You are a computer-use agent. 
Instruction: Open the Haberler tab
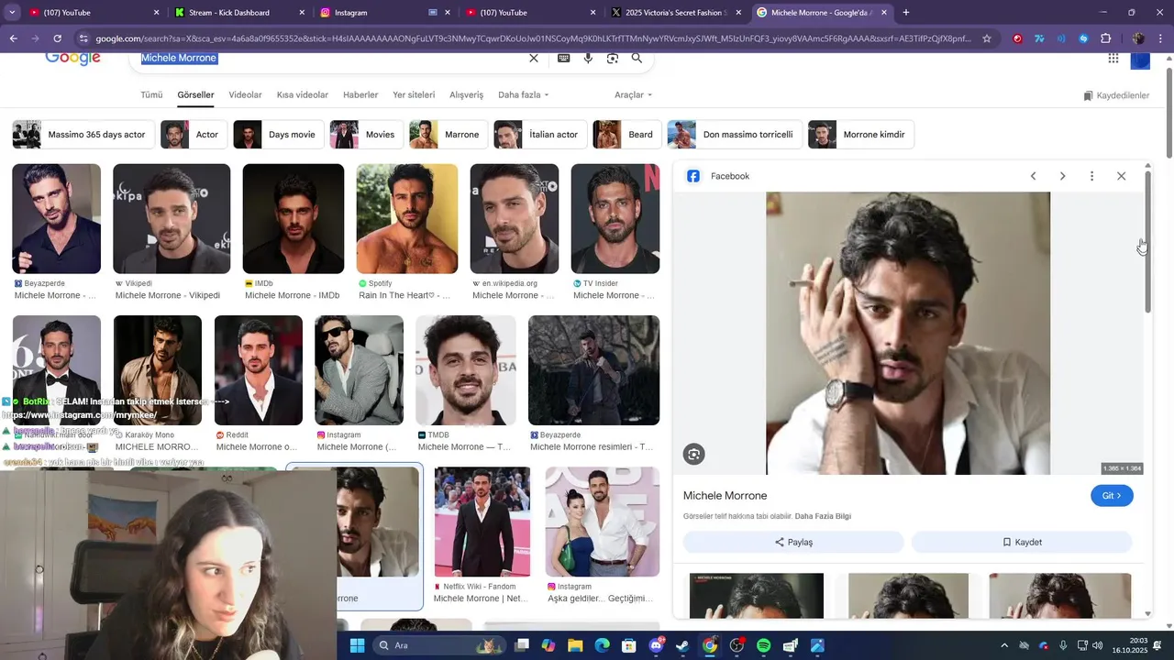[x=360, y=95]
